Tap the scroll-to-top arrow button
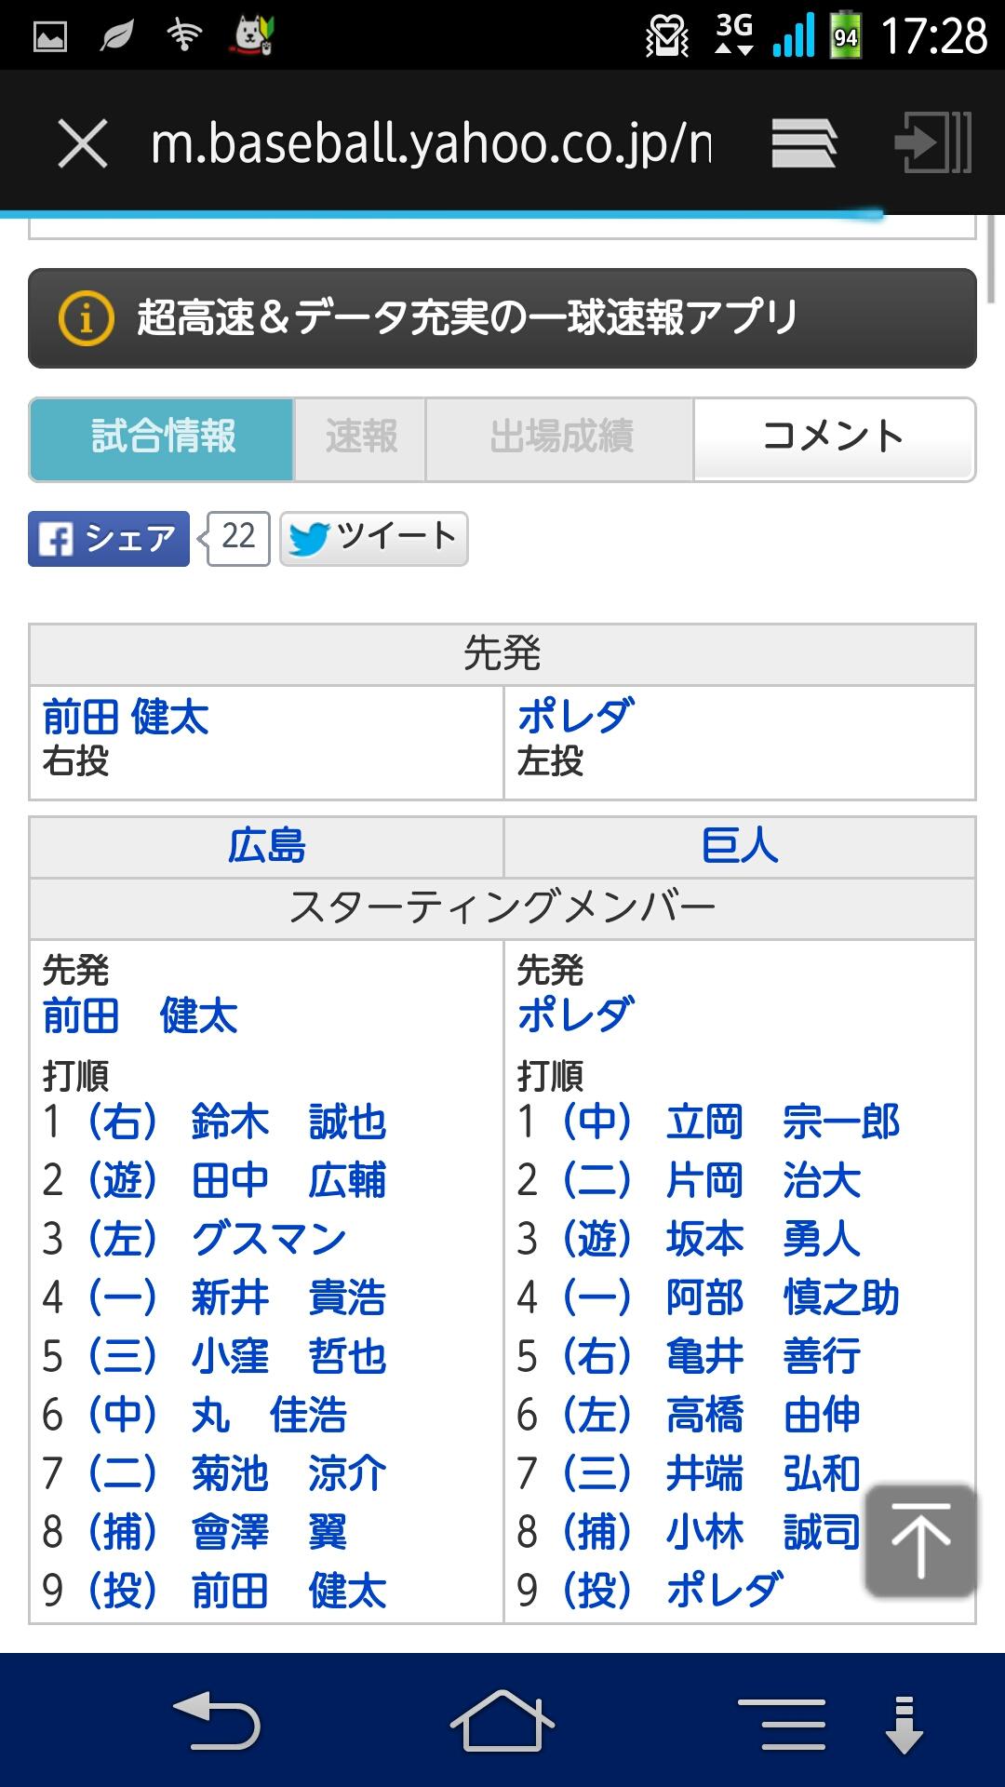The width and height of the screenshot is (1005, 1787). (x=920, y=1540)
